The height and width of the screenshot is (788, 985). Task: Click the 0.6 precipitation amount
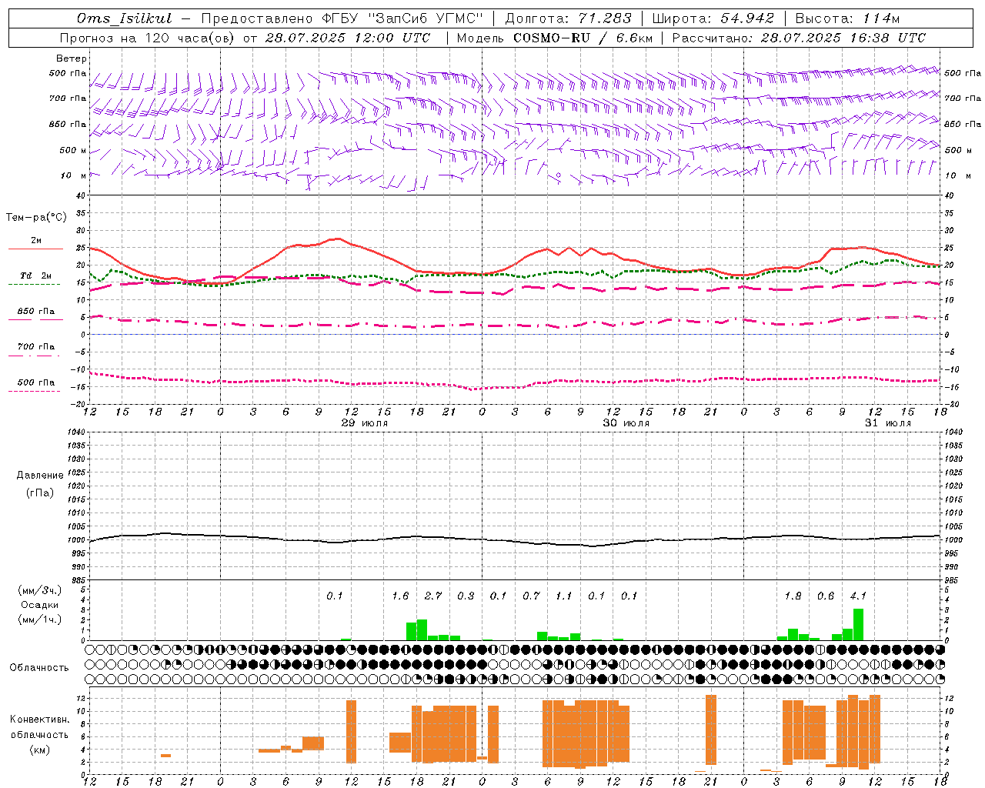coord(826,596)
